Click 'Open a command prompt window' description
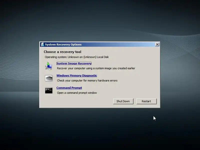This screenshot has width=200, height=150. (x=77, y=93)
